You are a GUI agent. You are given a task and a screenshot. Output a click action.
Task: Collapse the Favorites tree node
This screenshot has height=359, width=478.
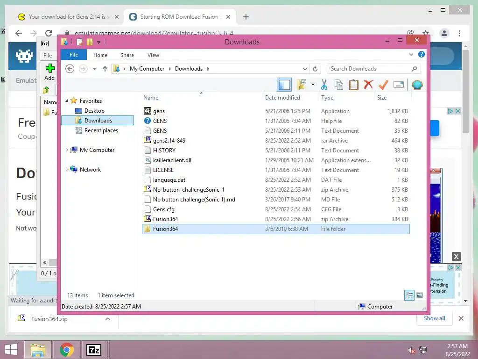click(67, 101)
